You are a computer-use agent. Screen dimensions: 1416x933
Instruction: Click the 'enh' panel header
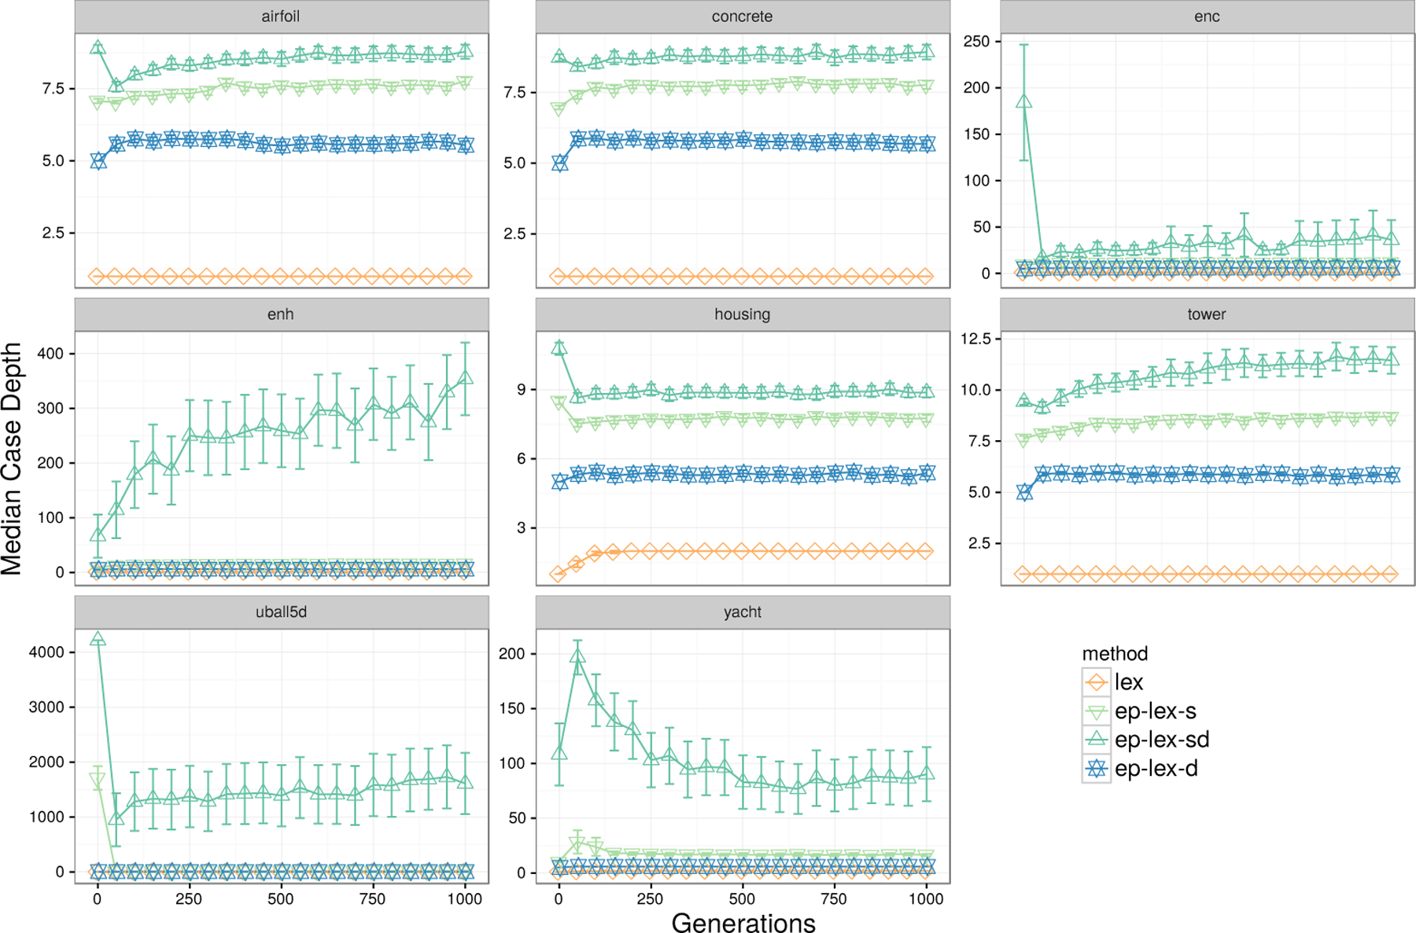tap(282, 314)
